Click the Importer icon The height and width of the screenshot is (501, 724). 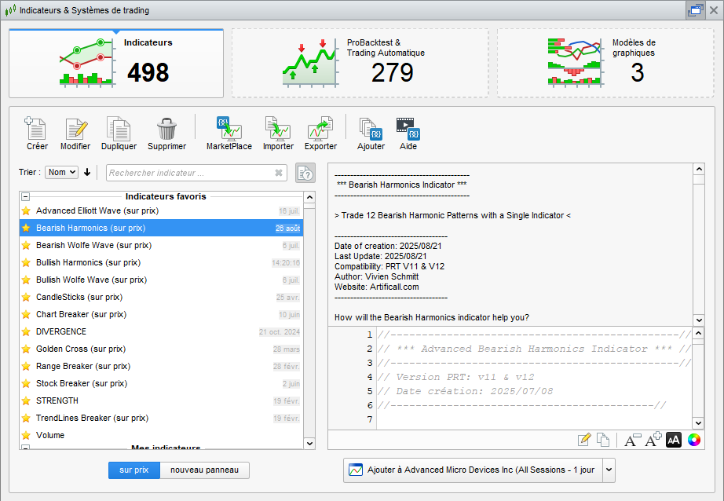(x=278, y=130)
